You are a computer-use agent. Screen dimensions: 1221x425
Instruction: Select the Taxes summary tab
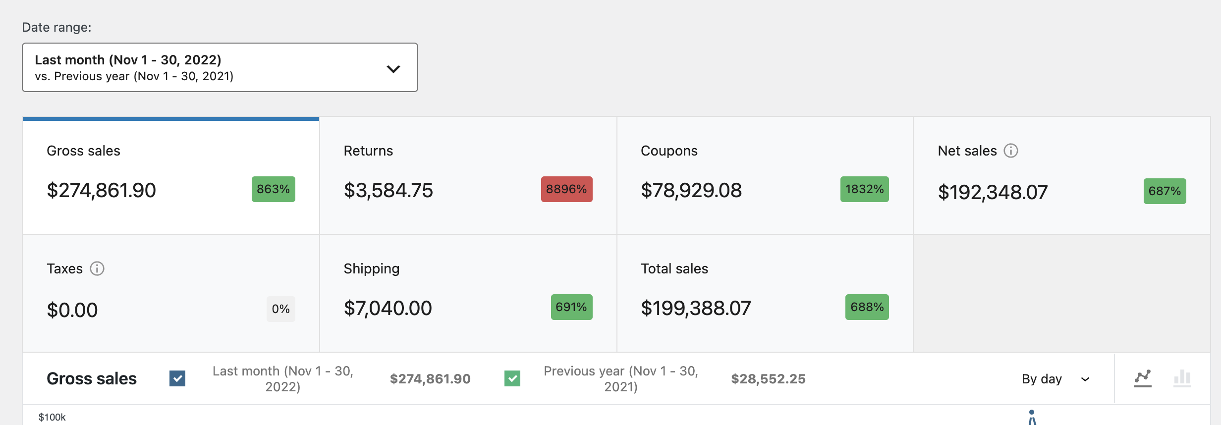tap(171, 293)
